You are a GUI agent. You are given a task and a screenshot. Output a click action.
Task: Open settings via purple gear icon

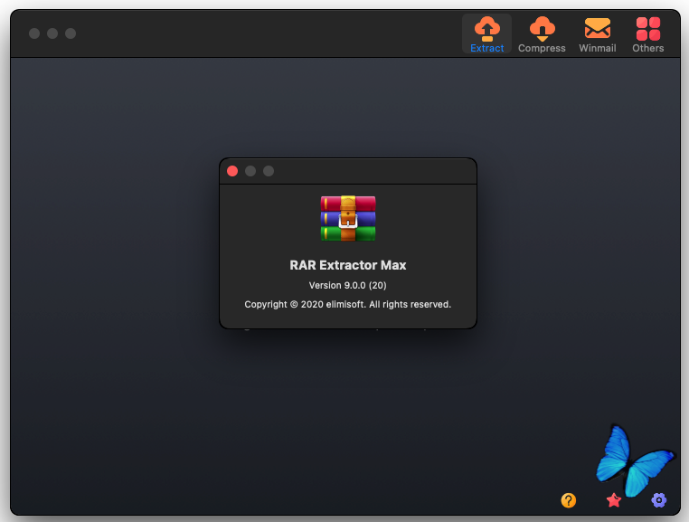658,500
